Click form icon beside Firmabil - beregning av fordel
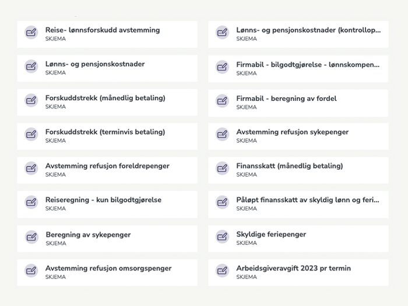408x306 pixels. [x=222, y=101]
